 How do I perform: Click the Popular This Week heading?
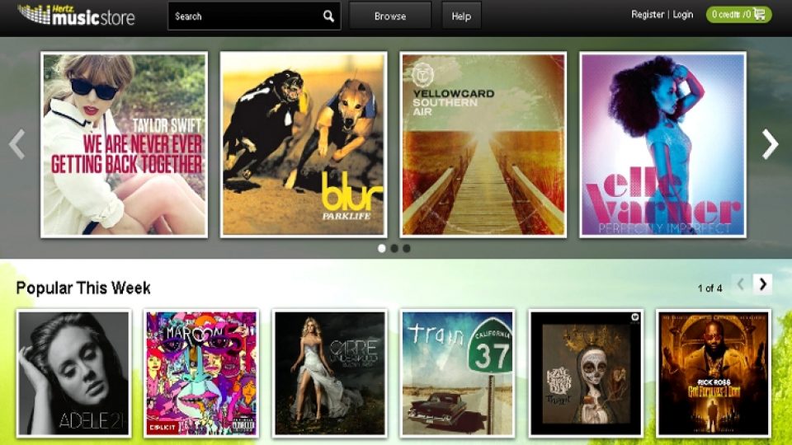pyautogui.click(x=83, y=288)
